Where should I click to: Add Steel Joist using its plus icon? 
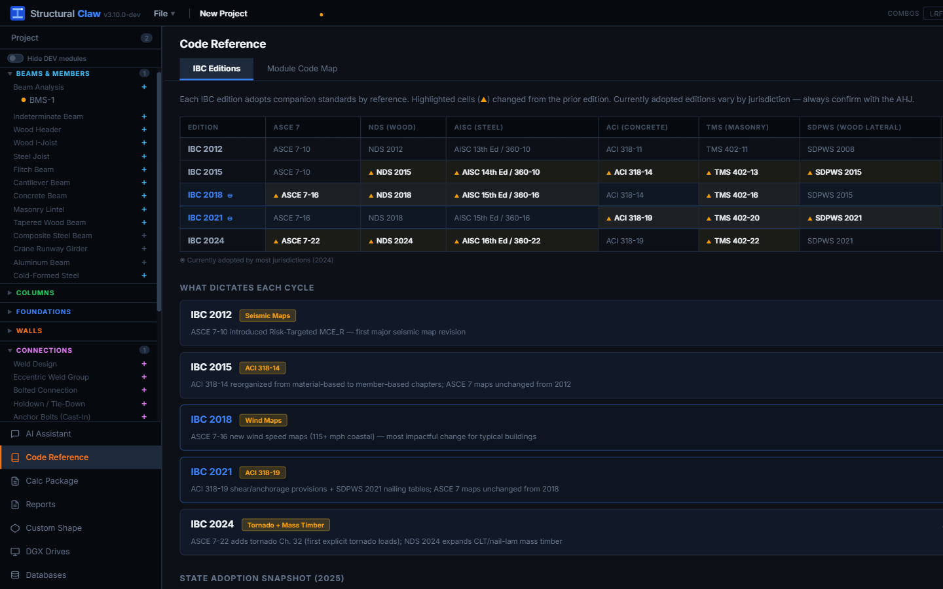coord(144,156)
